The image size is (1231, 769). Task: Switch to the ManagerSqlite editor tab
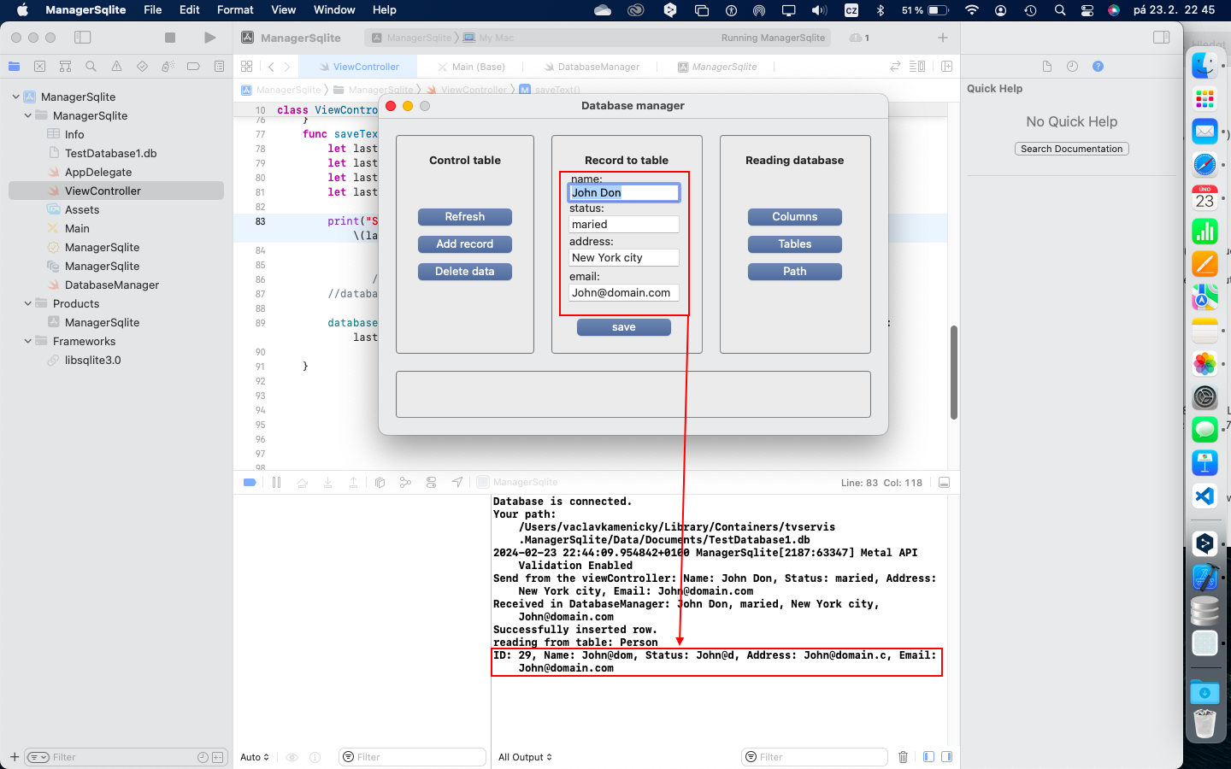(717, 67)
